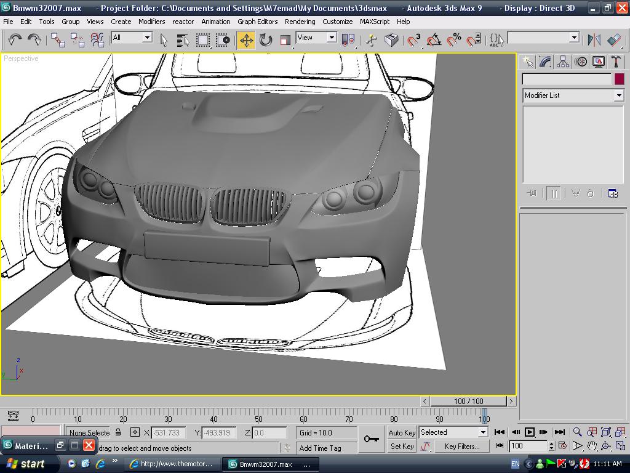
Task: Click Edit Named Selection Sets icon
Action: point(496,40)
